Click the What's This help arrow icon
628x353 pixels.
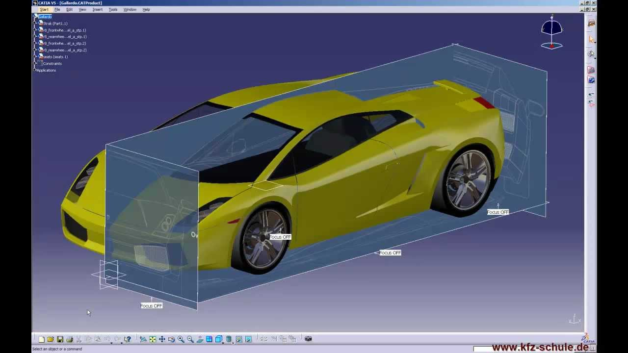click(x=128, y=339)
